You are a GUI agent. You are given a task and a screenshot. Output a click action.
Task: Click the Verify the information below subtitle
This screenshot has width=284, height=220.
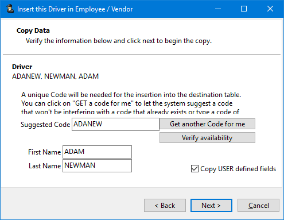tap(119, 41)
